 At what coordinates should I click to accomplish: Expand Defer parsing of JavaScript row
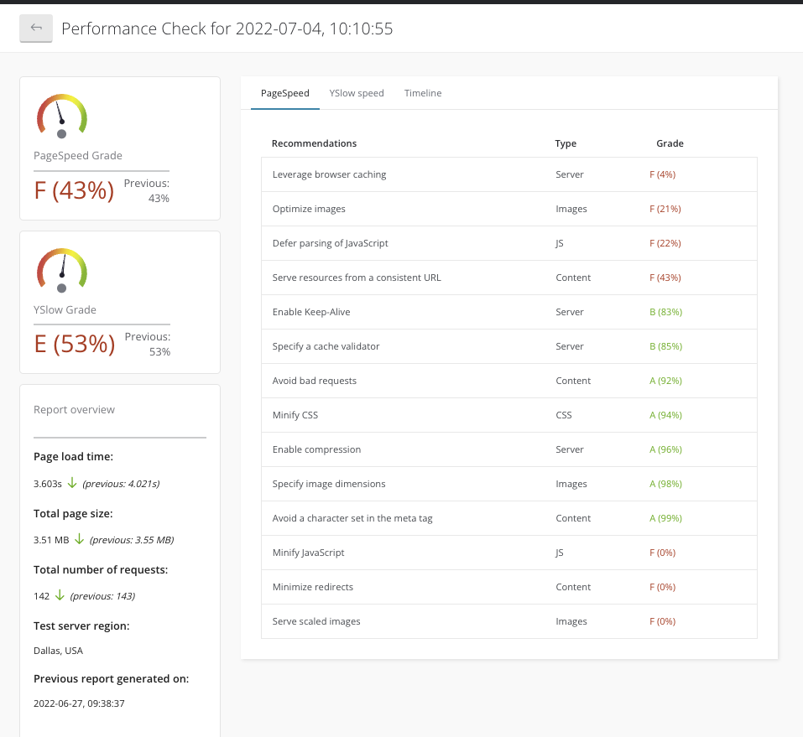click(x=330, y=243)
